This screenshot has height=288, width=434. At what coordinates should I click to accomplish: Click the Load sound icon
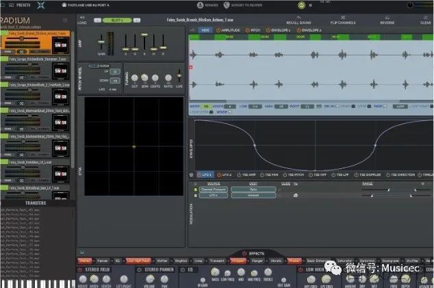(82, 17)
